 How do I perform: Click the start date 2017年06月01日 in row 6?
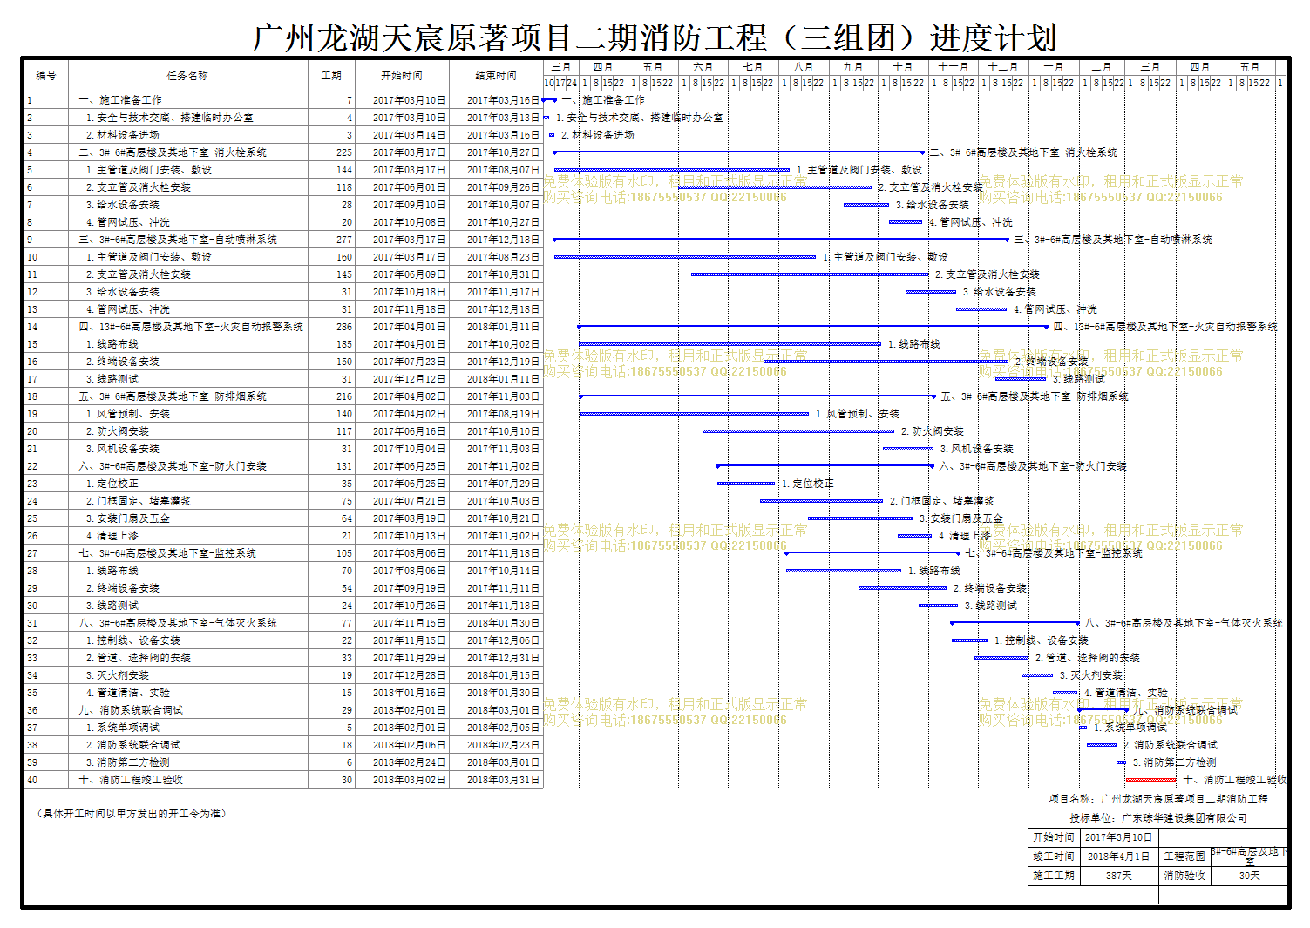[x=409, y=187]
